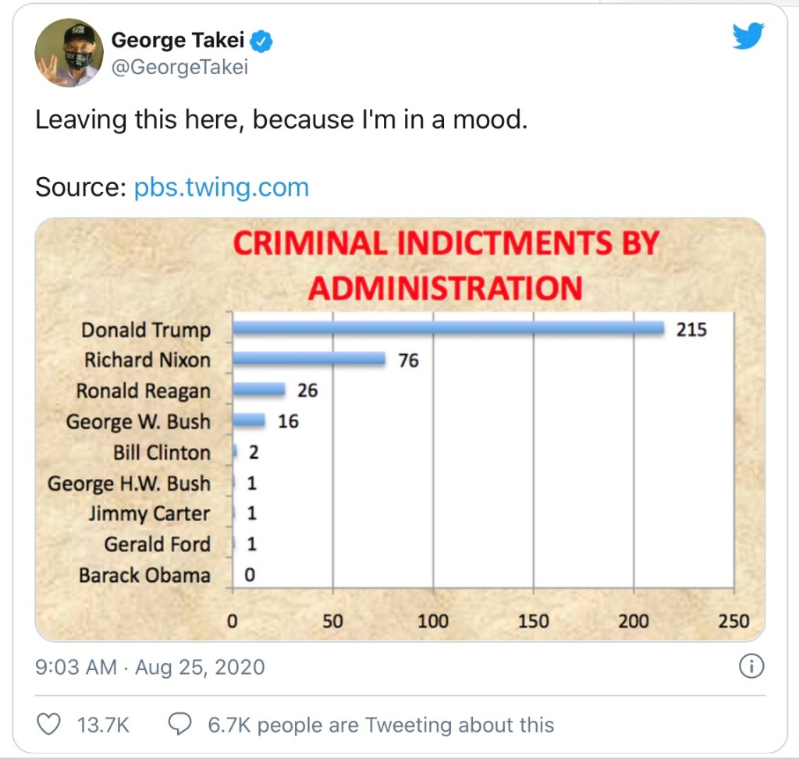Screen dimensions: 799x759
Task: Click the 215 value label
Action: click(x=691, y=329)
